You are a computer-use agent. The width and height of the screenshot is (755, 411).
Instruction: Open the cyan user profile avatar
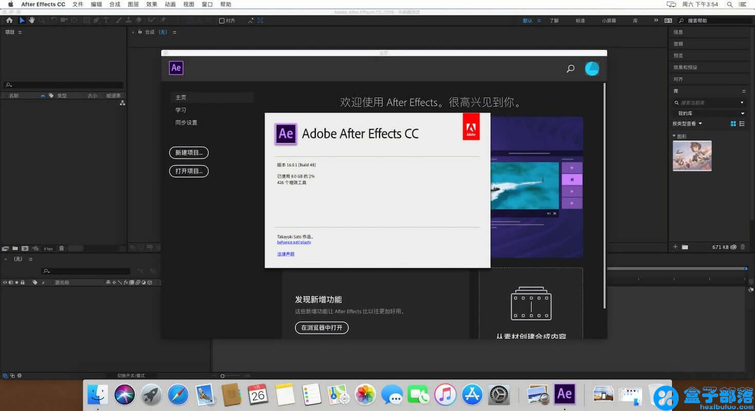pyautogui.click(x=592, y=68)
